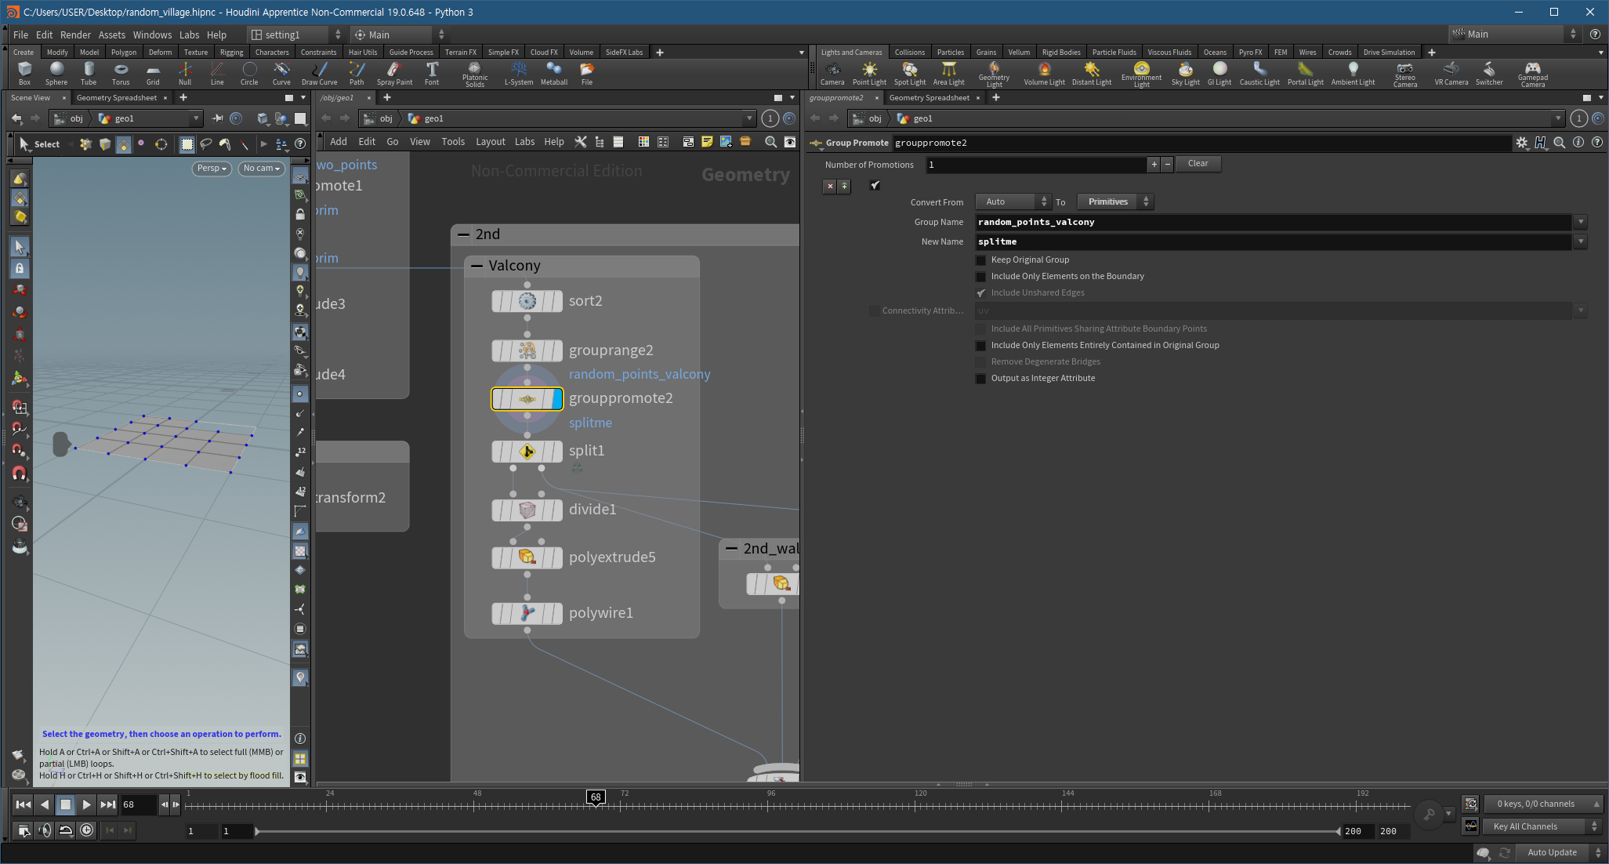Viewport: 1609px width, 864px height.
Task: Select the Spray Paint shelf tool
Action: [x=394, y=72]
